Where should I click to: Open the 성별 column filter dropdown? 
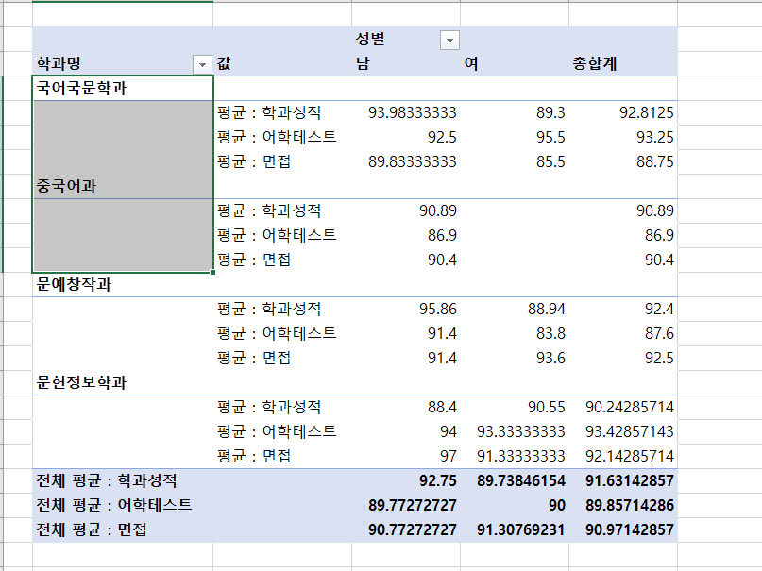tap(449, 40)
